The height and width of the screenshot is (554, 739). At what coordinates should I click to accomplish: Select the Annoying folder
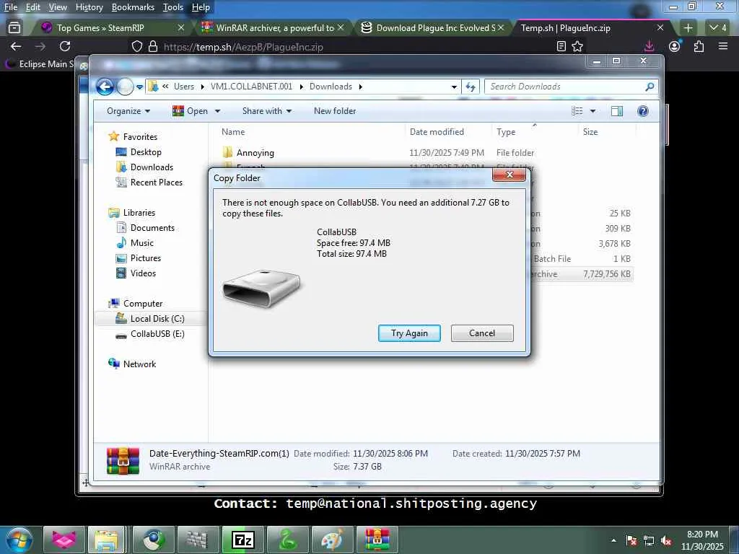tap(255, 153)
